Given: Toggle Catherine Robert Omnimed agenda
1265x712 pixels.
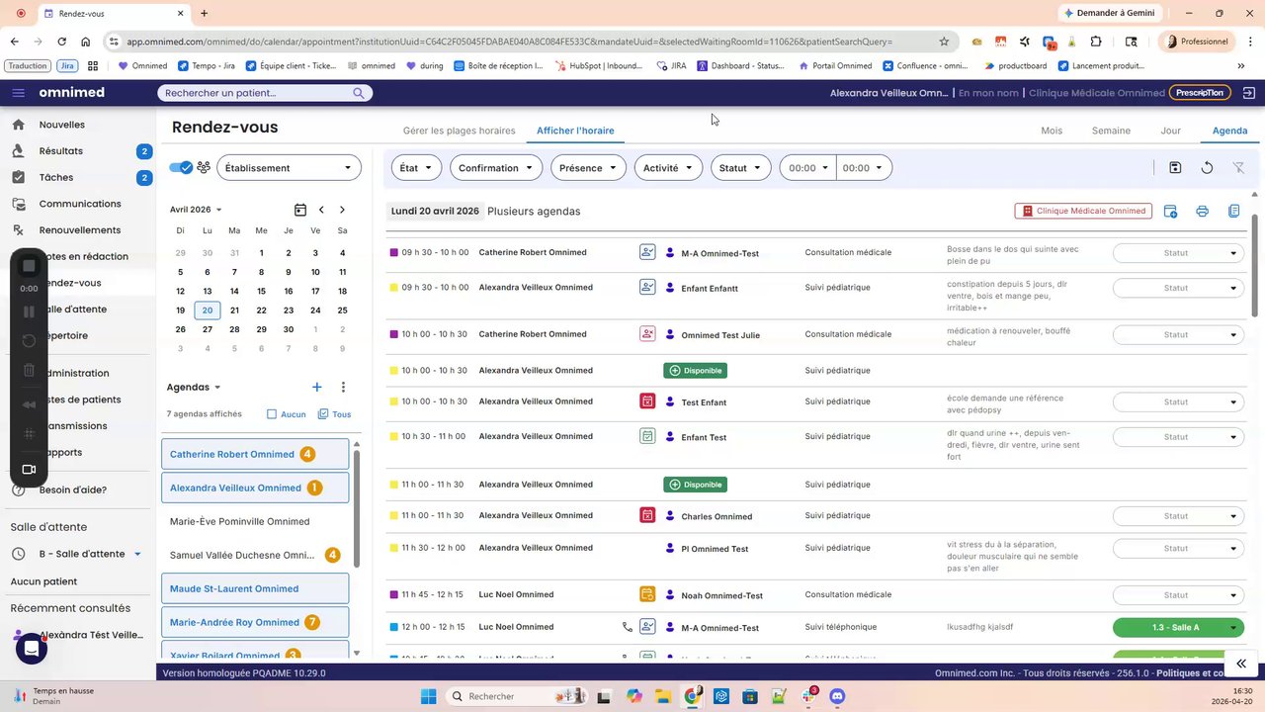Looking at the screenshot, I should pyautogui.click(x=255, y=454).
